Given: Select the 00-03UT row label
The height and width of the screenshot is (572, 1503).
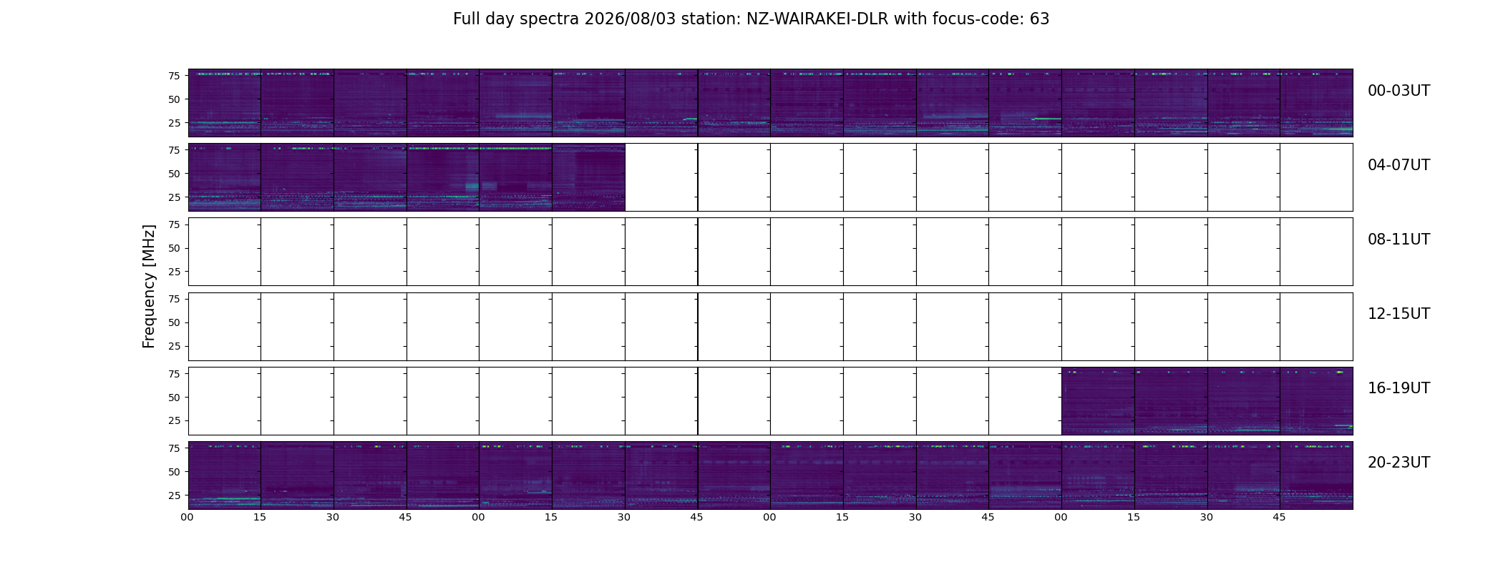Looking at the screenshot, I should [1399, 91].
